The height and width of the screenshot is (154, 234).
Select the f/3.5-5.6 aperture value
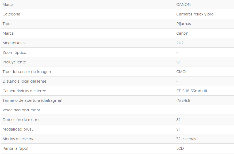[183, 100]
